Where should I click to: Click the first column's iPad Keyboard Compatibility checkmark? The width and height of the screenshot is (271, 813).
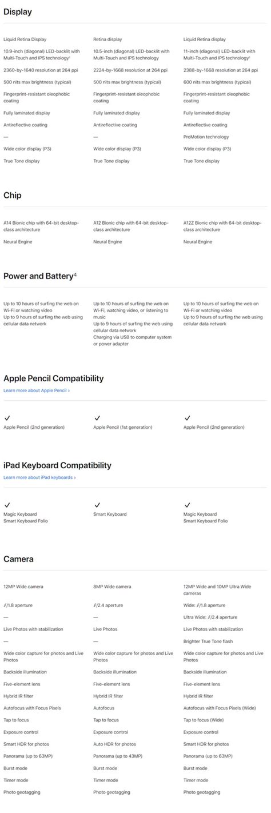tap(7, 505)
